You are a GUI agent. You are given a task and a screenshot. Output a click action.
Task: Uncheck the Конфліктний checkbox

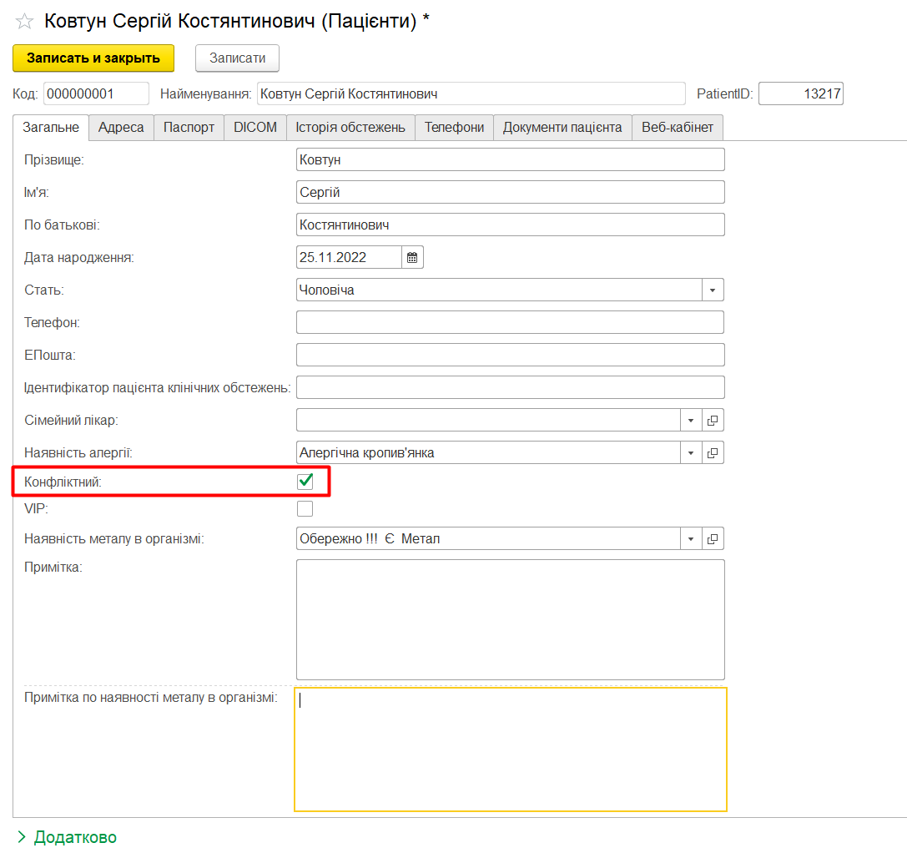point(305,482)
